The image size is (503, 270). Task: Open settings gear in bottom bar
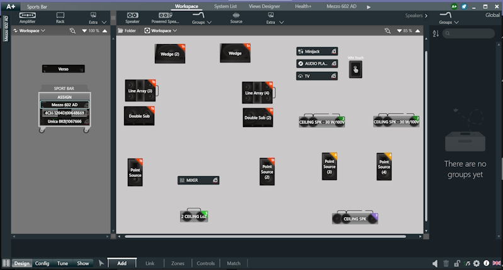477,263
